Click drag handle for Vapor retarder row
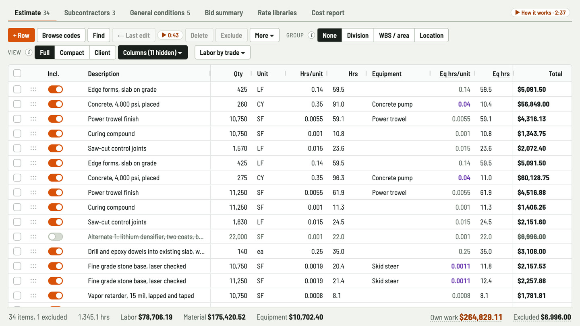Screen dimensions: 580x326 coord(33,295)
